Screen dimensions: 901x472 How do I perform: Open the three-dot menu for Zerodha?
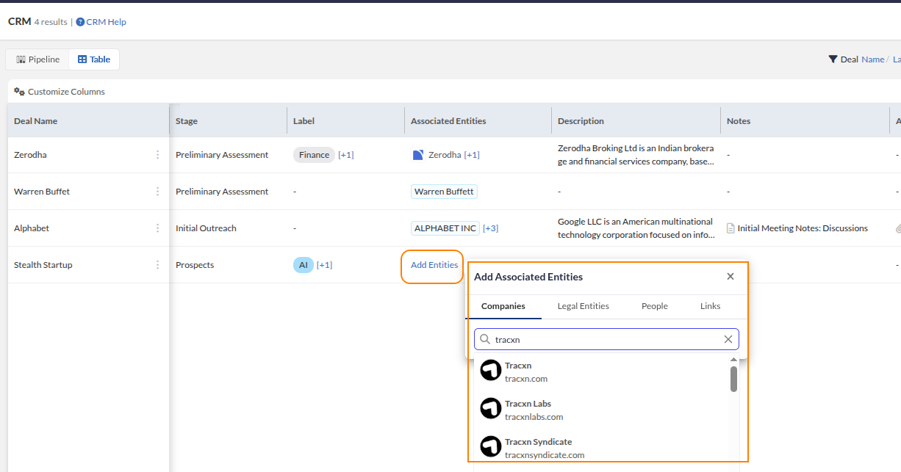click(157, 155)
